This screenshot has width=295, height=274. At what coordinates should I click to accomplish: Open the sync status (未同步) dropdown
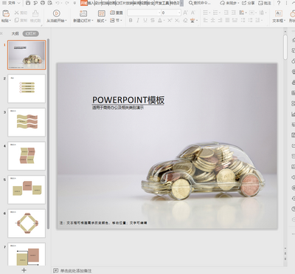(x=229, y=3)
